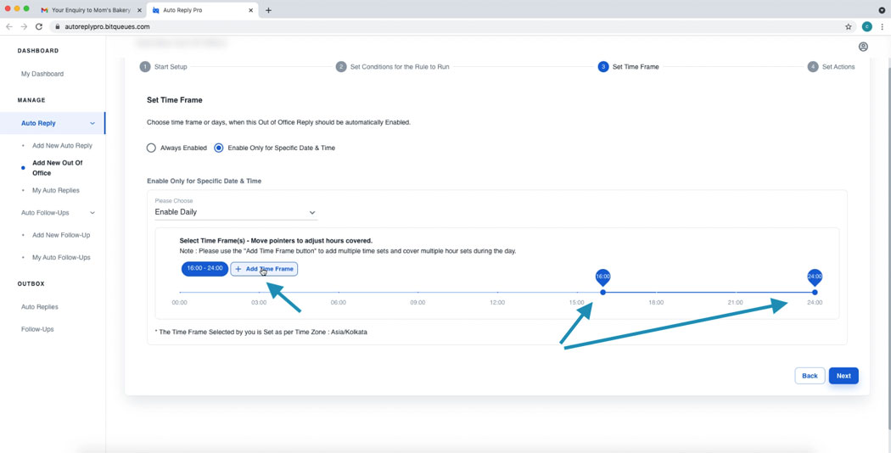Open Add New Follow-Up
891x453 pixels.
[61, 235]
